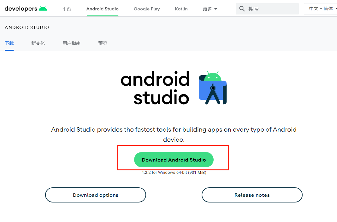Open the Release notes button
Screen dimensions: 337x222
[252, 195]
